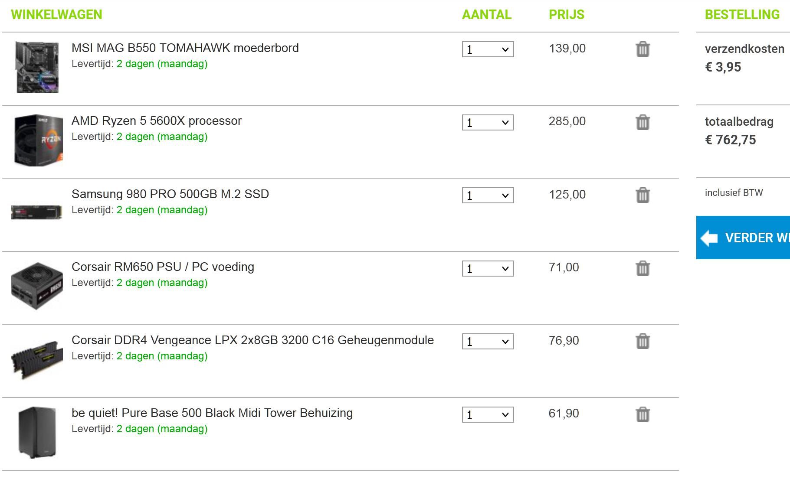Remove Corsair RM650 PSU using trash icon
Screen dimensions: 790x479
[642, 268]
